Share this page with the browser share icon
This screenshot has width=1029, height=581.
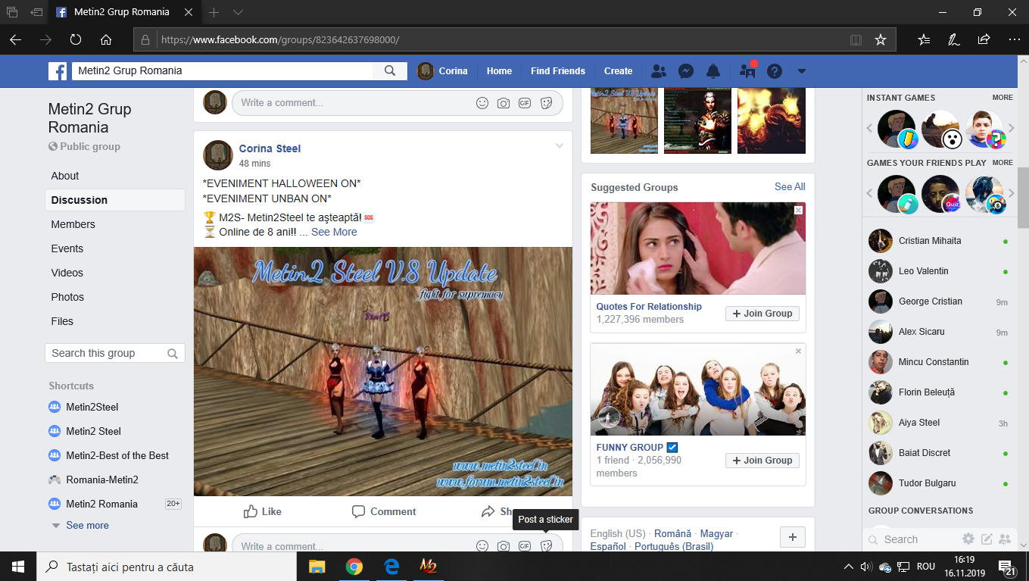(984, 39)
